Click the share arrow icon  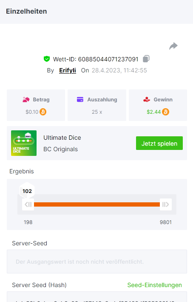[x=173, y=46]
